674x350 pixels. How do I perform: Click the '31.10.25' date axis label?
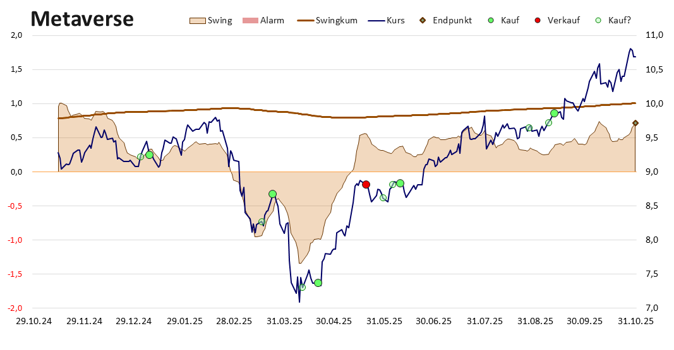point(635,321)
